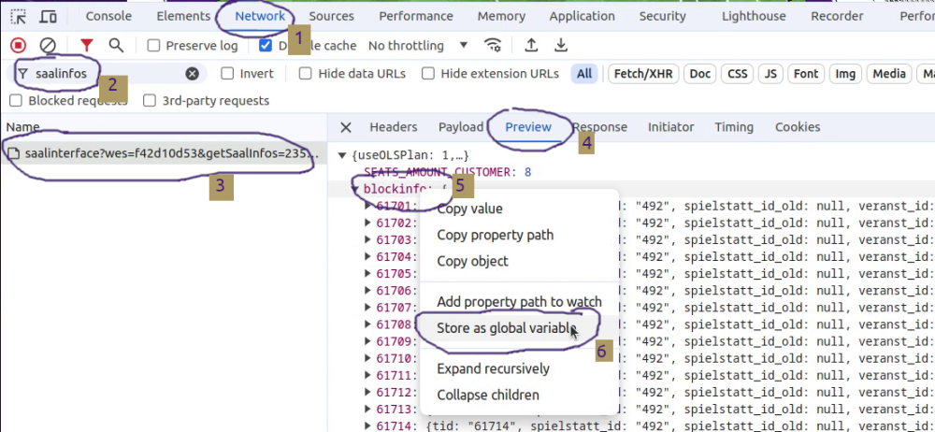
Task: Open network conditions wifi icon
Action: tap(493, 45)
